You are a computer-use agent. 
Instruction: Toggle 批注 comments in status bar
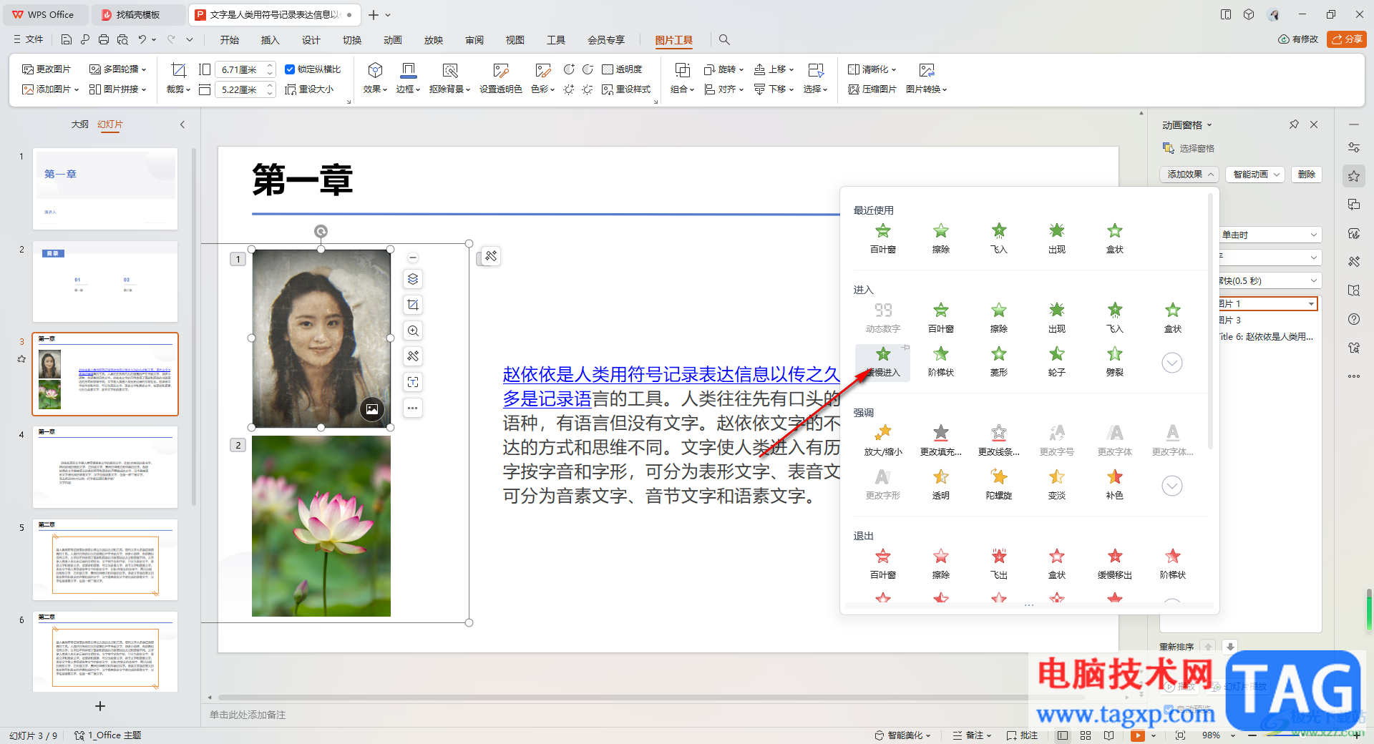click(x=1022, y=735)
